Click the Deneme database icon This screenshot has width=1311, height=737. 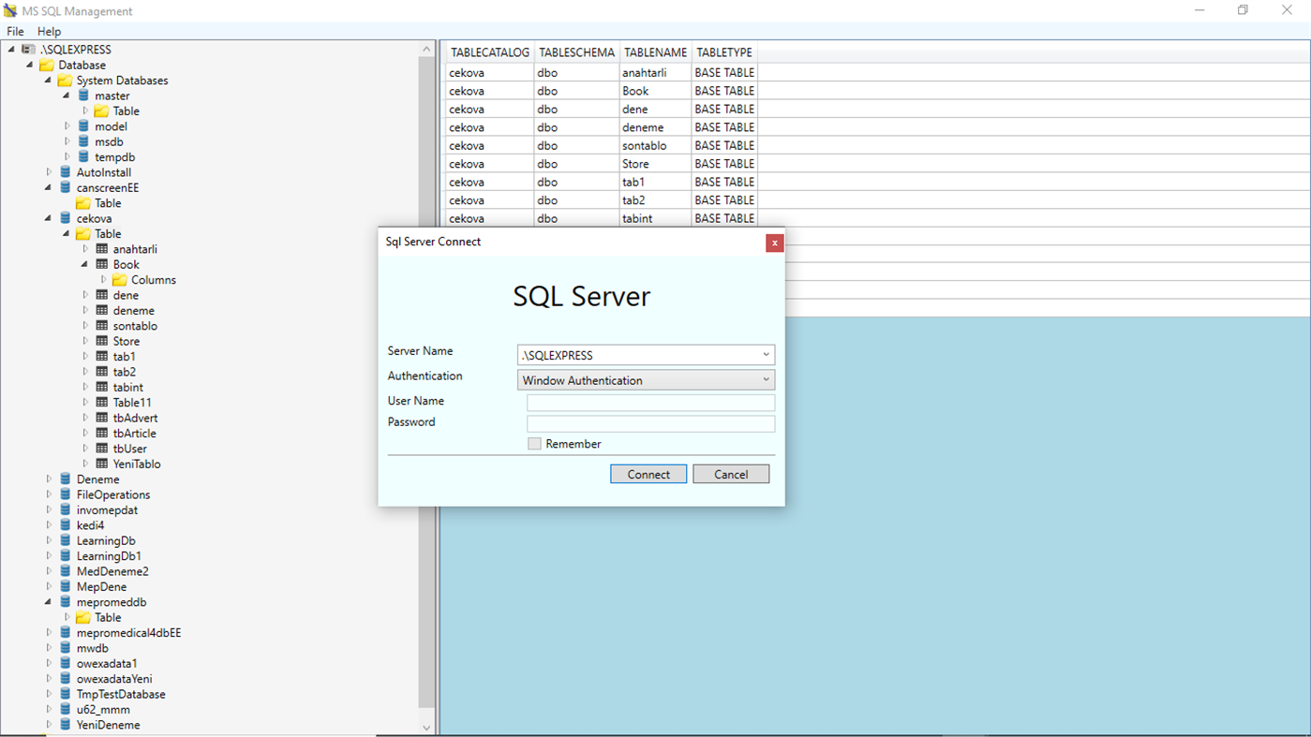[x=65, y=479]
